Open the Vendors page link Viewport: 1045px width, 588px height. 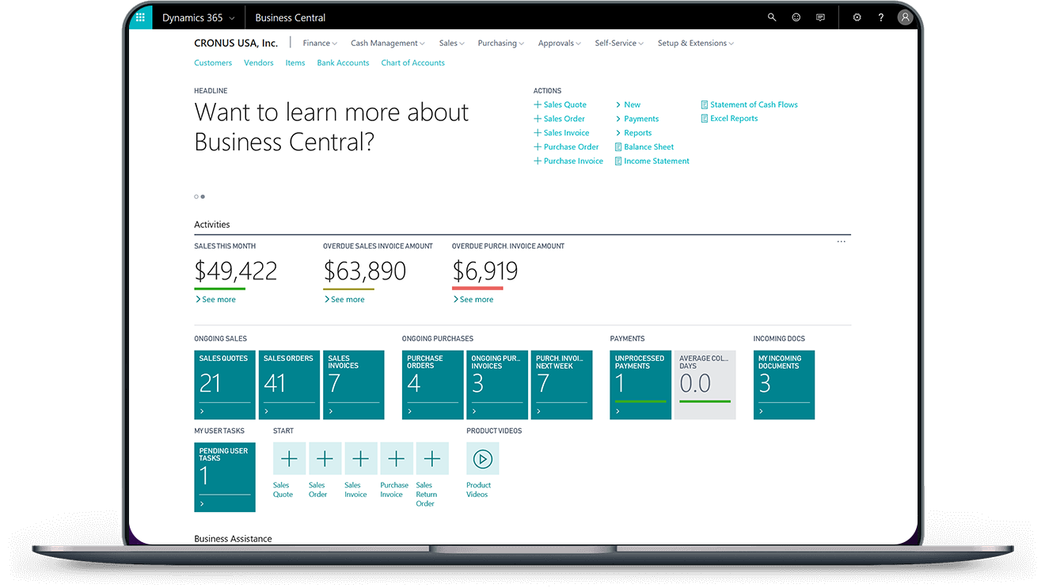pos(259,63)
